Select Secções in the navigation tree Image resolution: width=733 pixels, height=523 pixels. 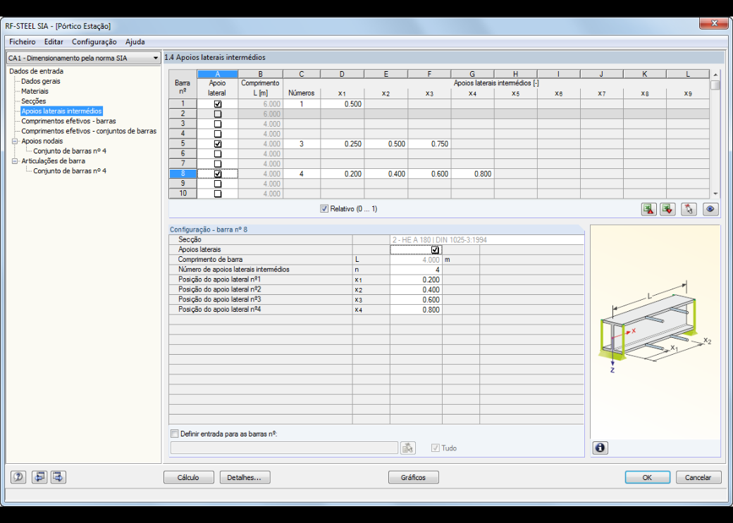pos(34,101)
